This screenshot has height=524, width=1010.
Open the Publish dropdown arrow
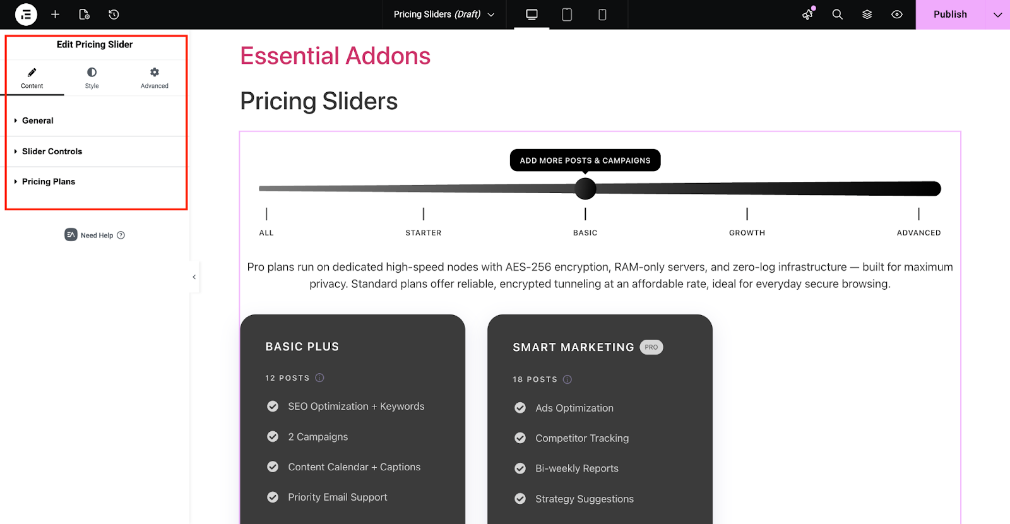coord(997,14)
